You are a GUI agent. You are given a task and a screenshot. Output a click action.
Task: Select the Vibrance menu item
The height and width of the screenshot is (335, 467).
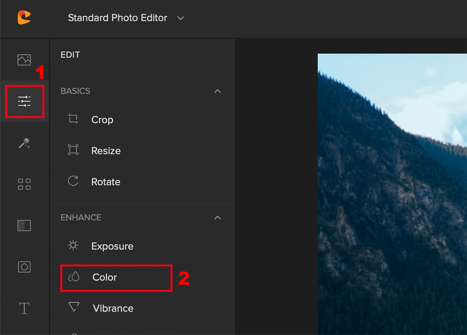113,309
